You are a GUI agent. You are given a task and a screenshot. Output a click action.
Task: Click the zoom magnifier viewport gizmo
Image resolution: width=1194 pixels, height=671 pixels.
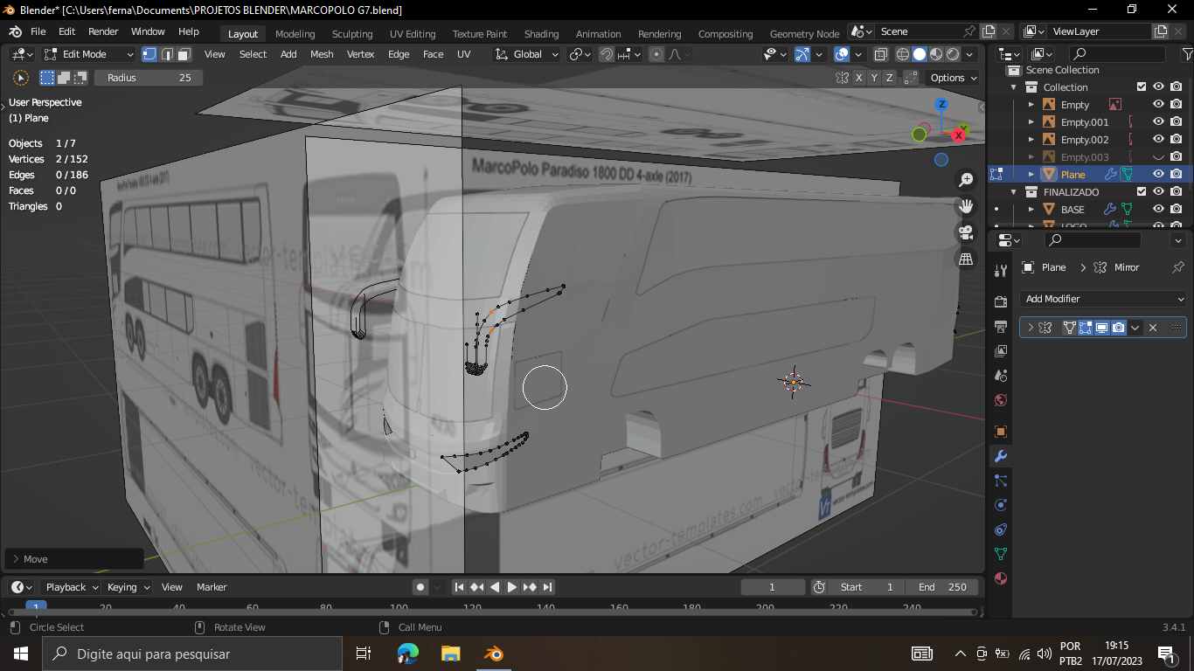(966, 180)
